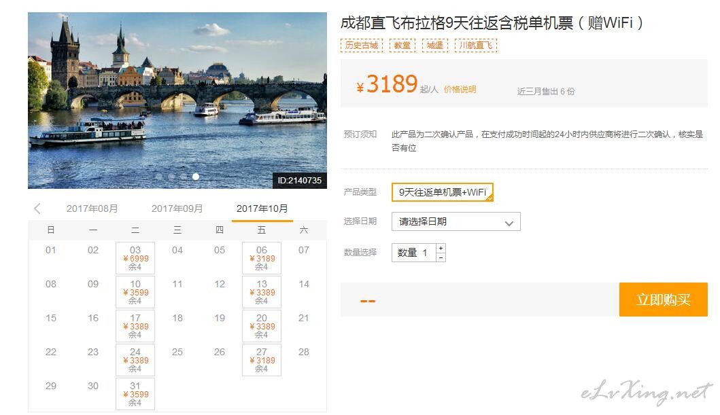This screenshot has height=415, width=720.
Task: Switch to 2017年09月 calendar tab
Action: click(x=177, y=209)
